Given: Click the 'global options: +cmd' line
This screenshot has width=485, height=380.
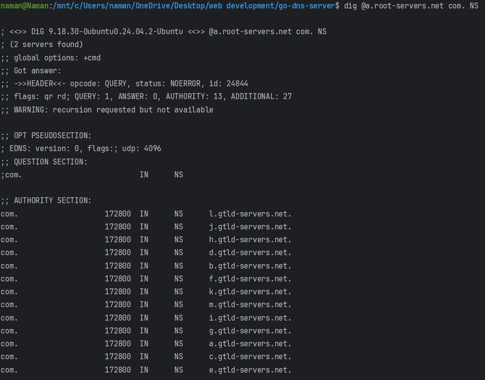Looking at the screenshot, I should click(51, 58).
